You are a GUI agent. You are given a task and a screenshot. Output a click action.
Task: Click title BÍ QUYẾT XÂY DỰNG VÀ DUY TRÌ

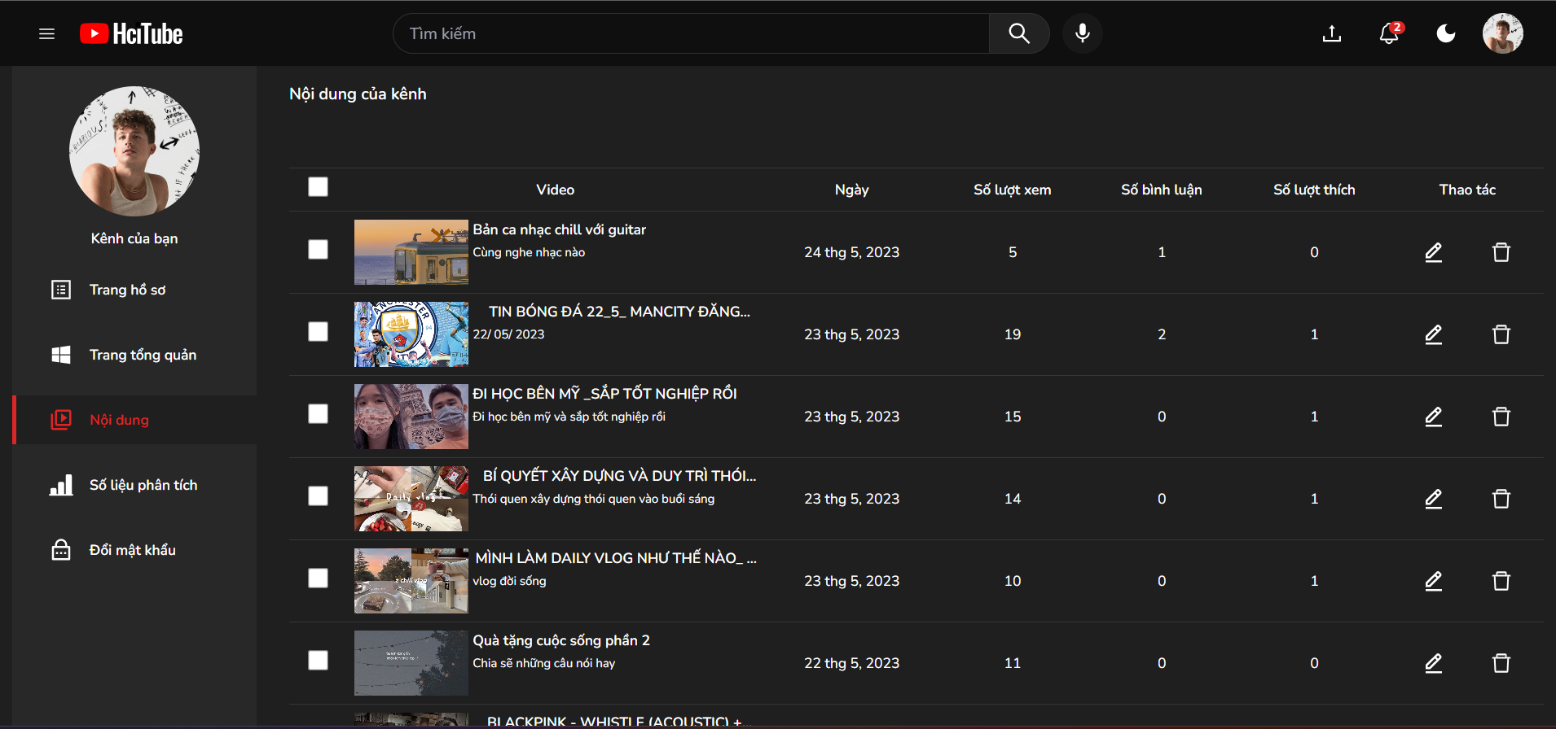click(x=619, y=476)
